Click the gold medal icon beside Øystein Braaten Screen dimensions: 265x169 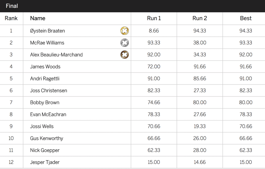pyautogui.click(x=124, y=31)
